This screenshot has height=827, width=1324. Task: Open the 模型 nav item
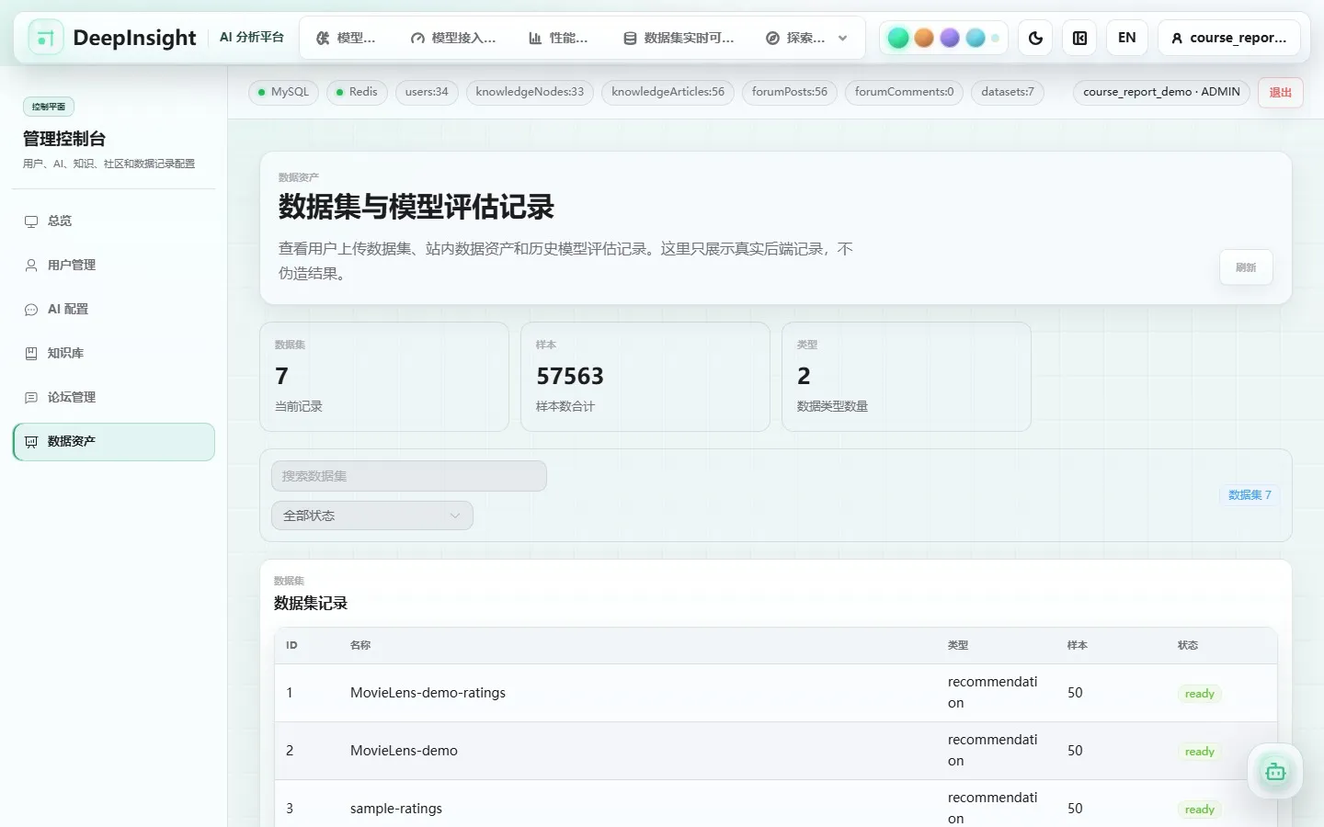[x=346, y=38]
